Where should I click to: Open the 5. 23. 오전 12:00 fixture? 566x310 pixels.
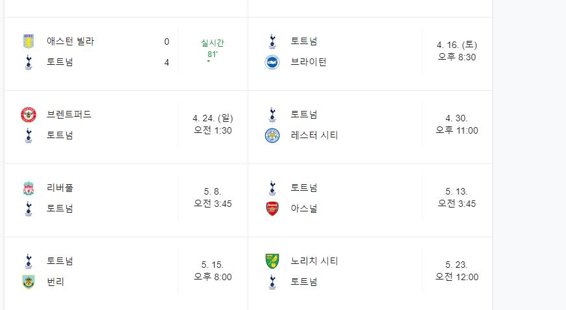click(x=456, y=270)
